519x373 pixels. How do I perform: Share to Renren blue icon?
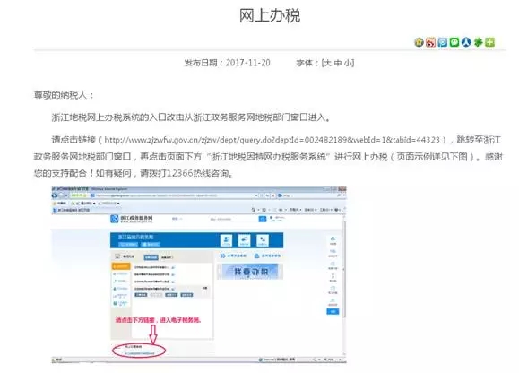[466, 42]
